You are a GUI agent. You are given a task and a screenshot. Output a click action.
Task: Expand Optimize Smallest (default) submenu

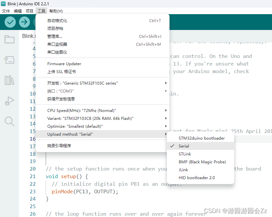102,126
